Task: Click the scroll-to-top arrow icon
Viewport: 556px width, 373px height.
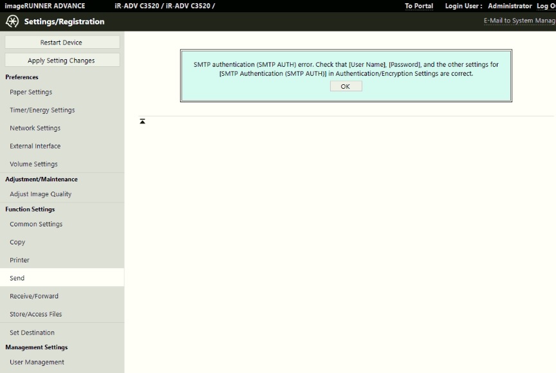Action: (142, 120)
